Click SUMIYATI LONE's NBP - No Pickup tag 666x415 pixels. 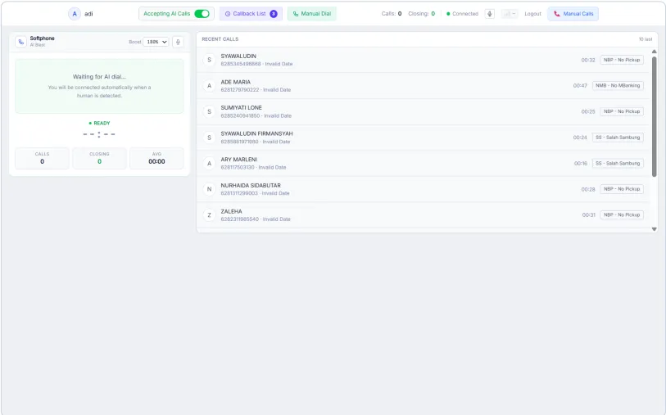pos(622,111)
